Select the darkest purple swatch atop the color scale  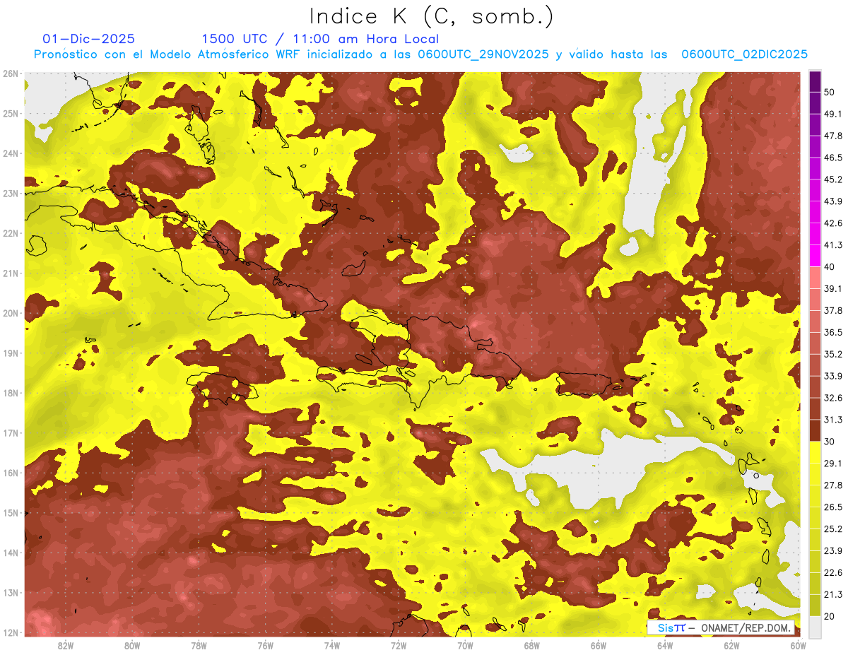pos(815,82)
